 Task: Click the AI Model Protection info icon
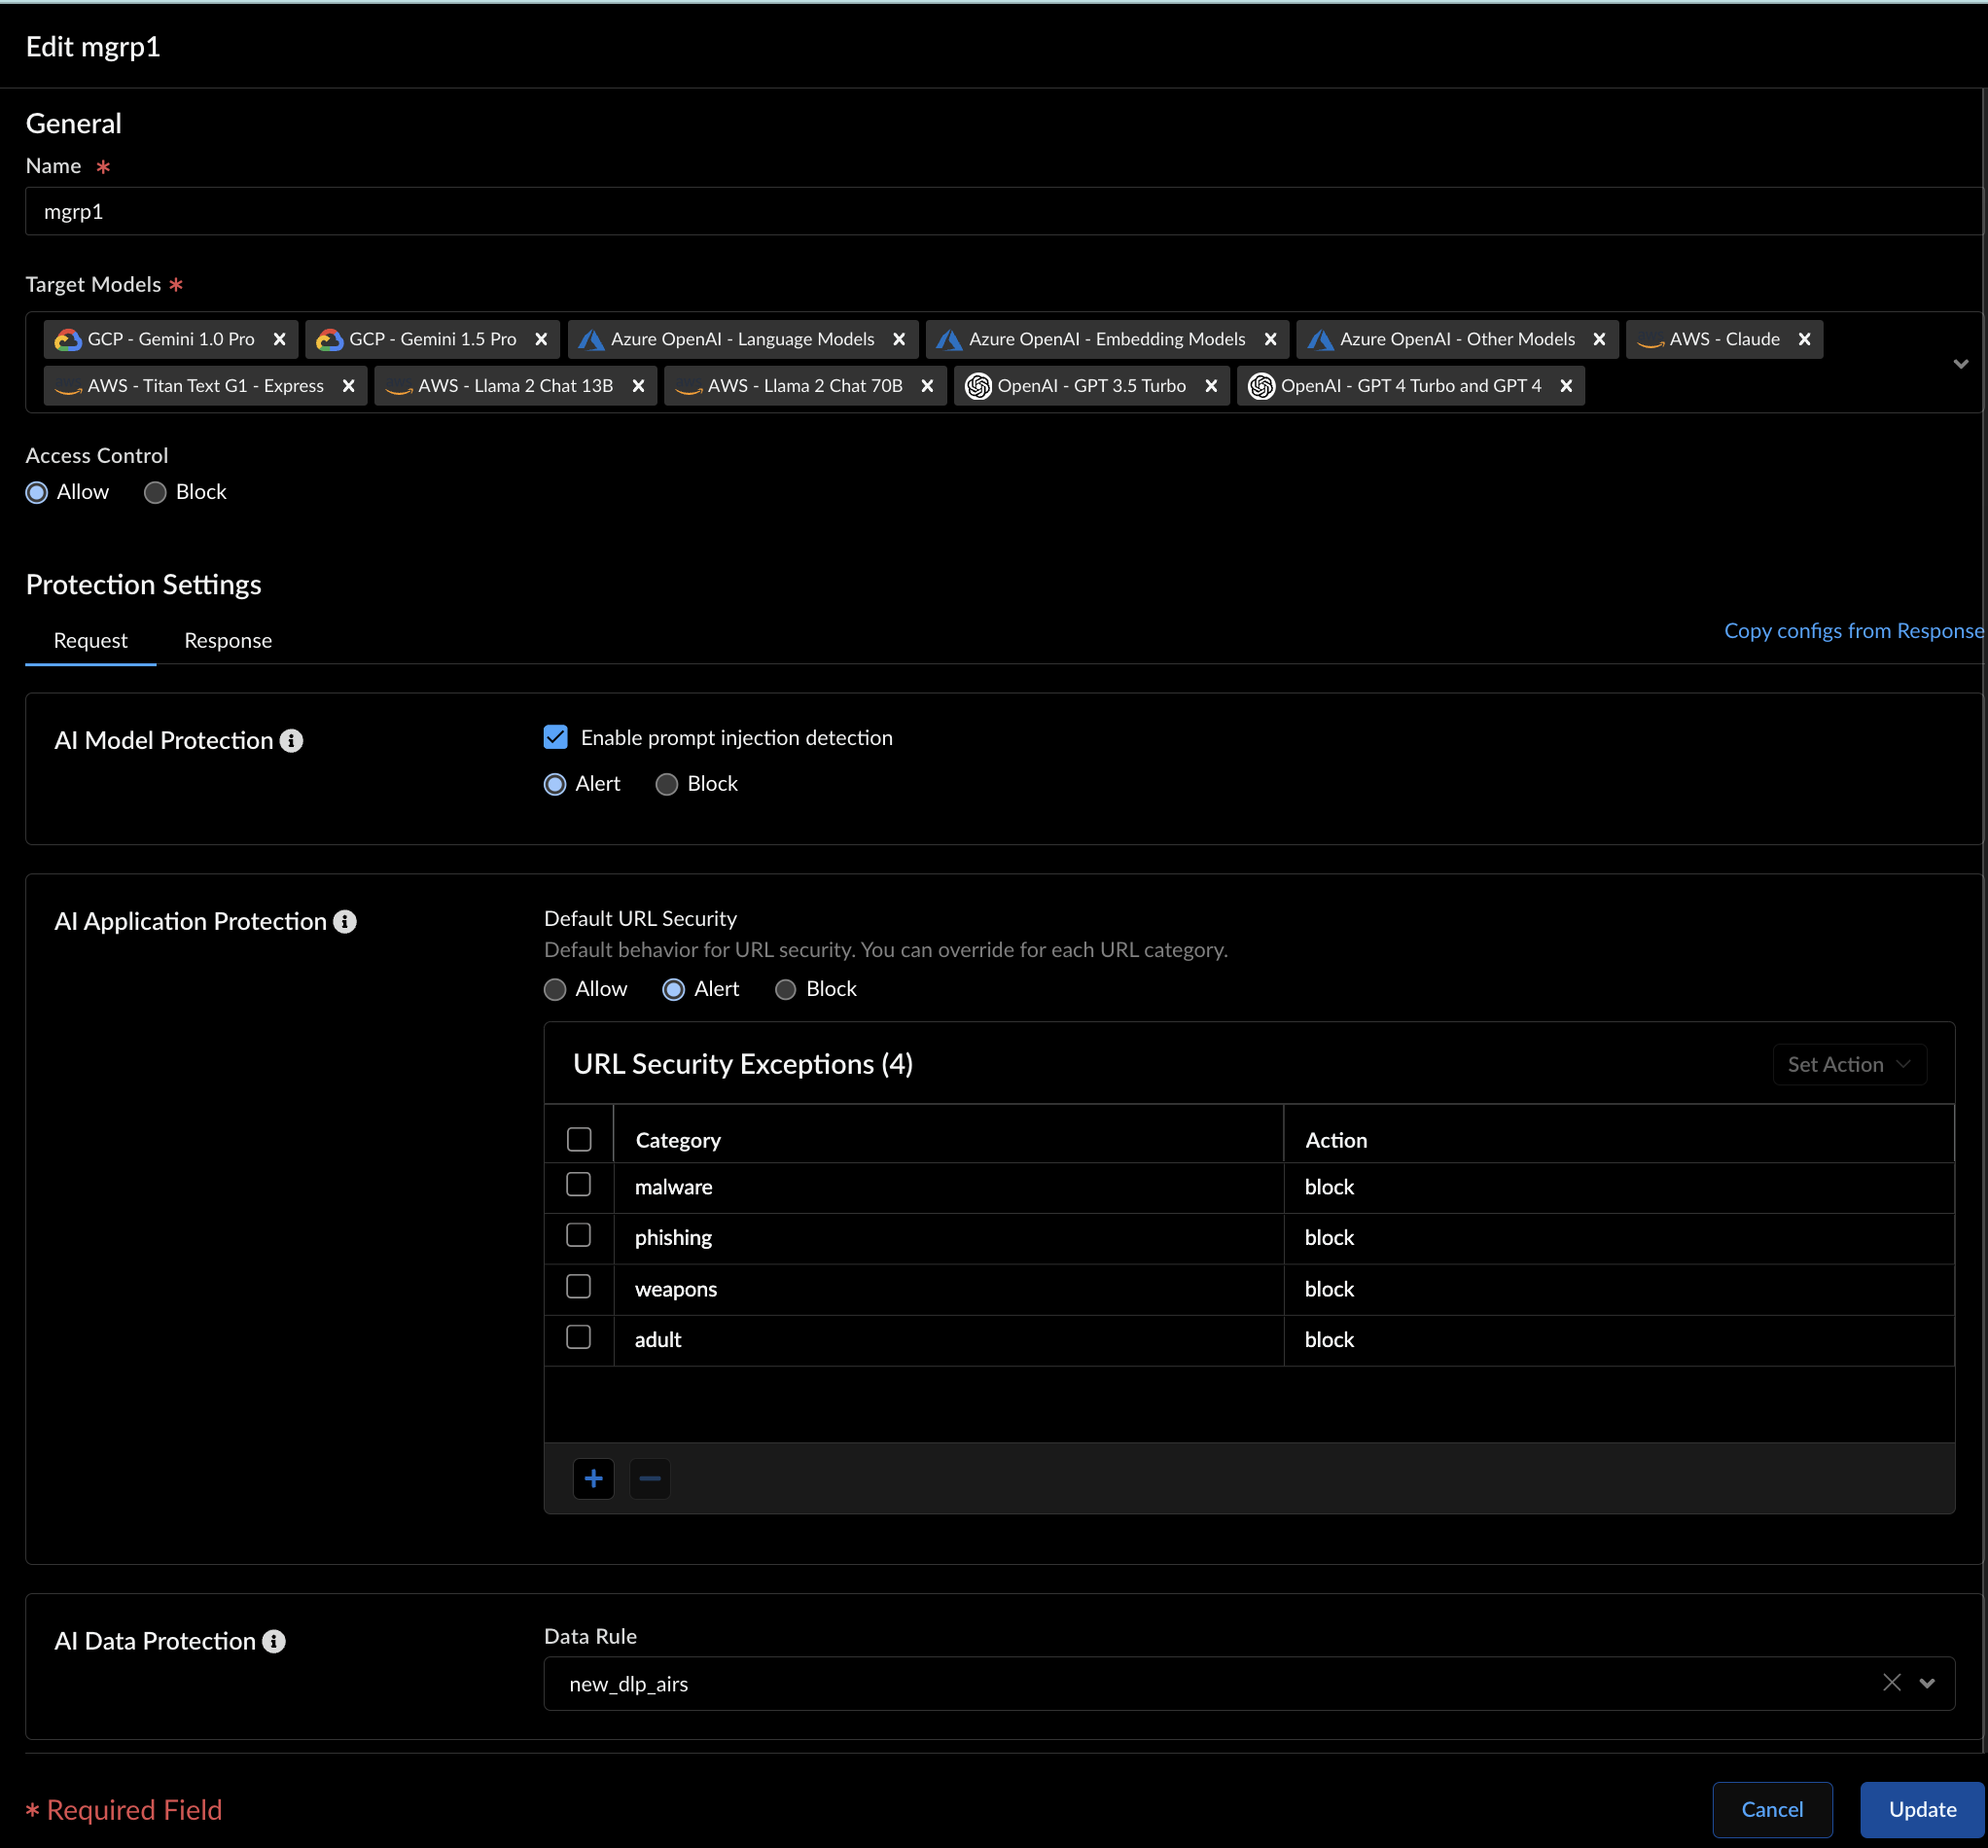point(291,741)
